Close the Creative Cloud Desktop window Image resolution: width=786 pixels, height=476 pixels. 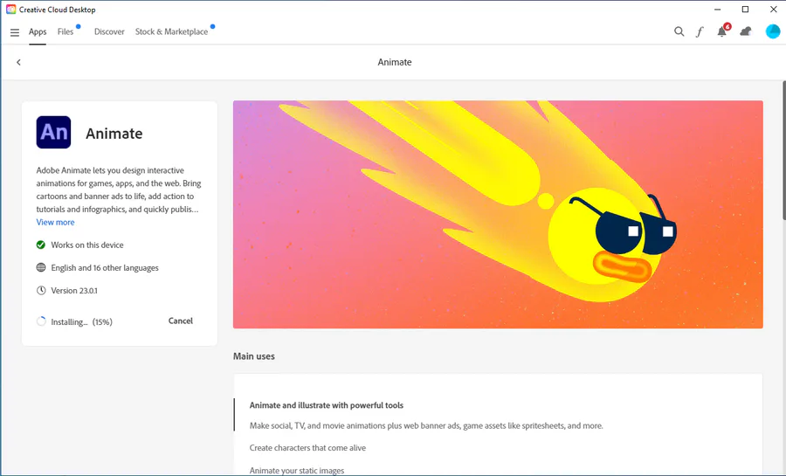(773, 10)
